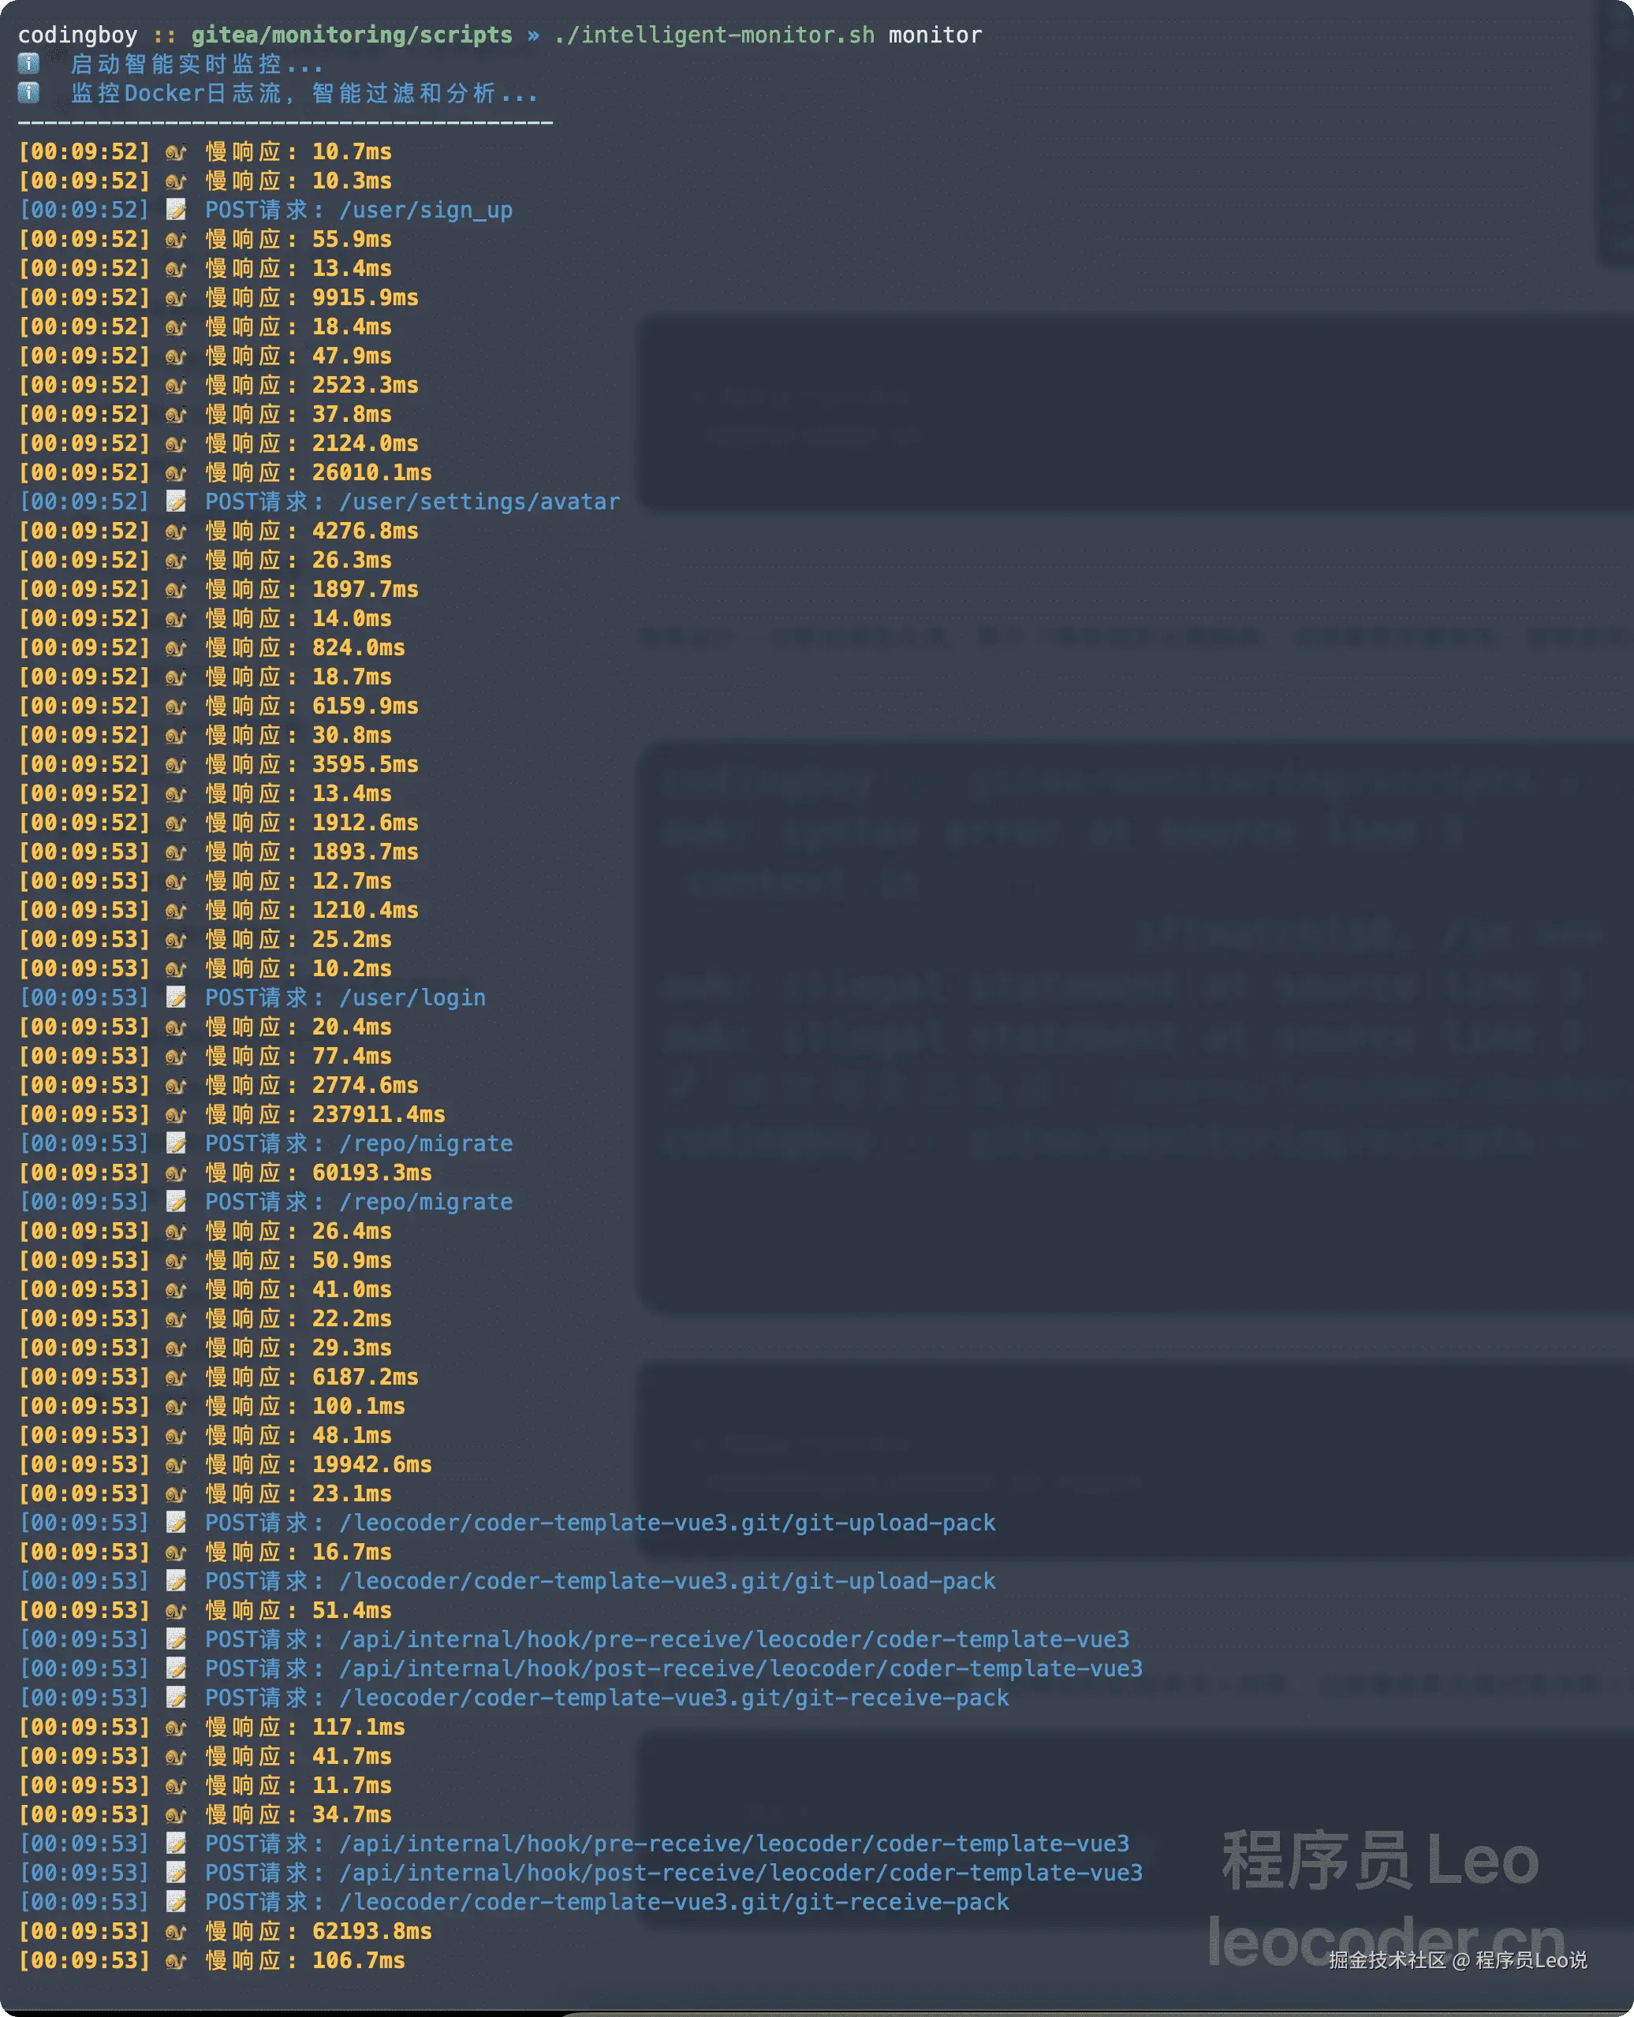Click memo icon beside /user/login POST request
The height and width of the screenshot is (2017, 1634).
176,997
